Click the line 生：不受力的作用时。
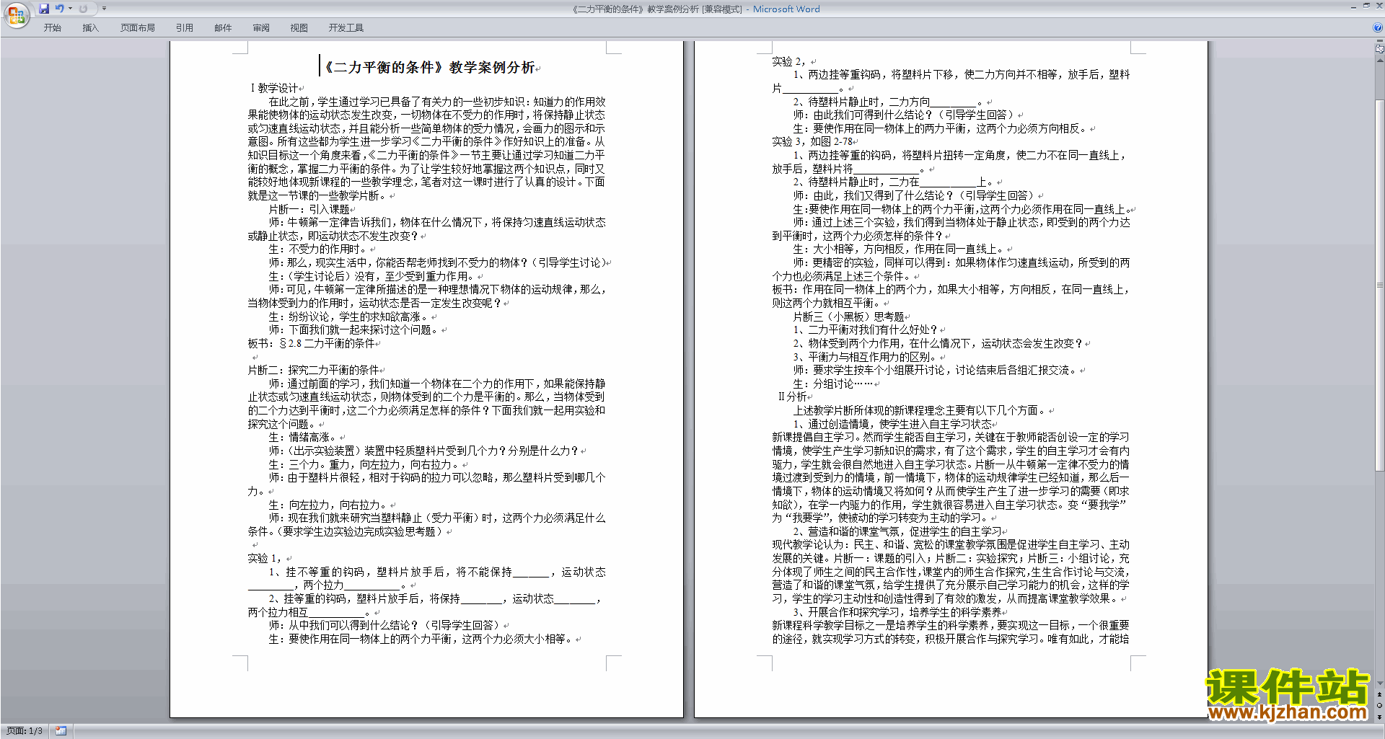1385x739 pixels. click(x=317, y=249)
